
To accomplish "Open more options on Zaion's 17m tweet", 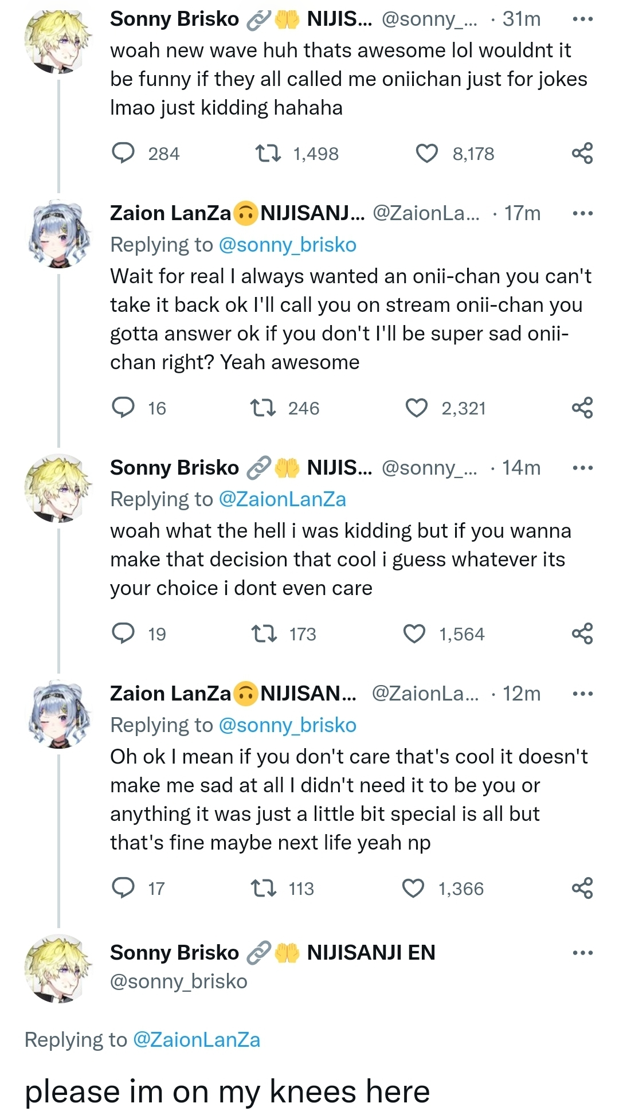I will tap(582, 213).
